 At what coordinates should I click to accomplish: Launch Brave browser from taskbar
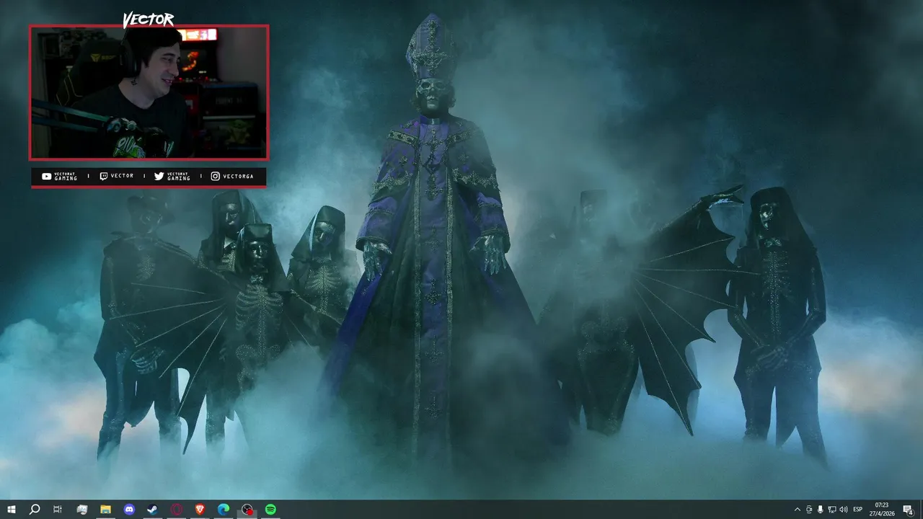200,509
